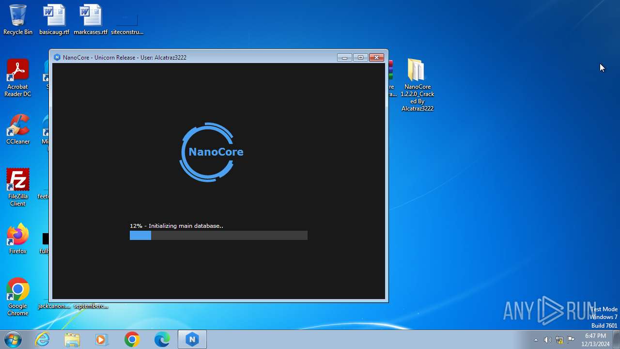Open File Explorer from taskbar
Screen dimensions: 620x349
coord(72,339)
